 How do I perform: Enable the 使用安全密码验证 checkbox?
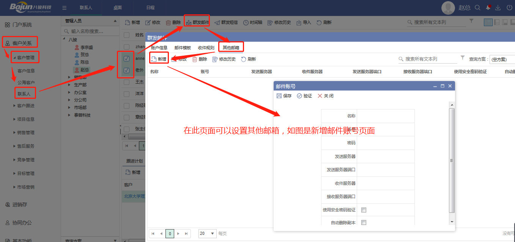click(364, 210)
